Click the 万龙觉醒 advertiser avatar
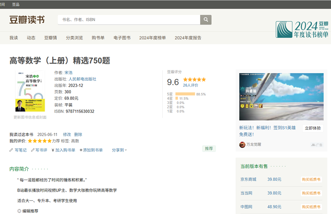This screenshot has height=214, width=331. tap(242, 144)
